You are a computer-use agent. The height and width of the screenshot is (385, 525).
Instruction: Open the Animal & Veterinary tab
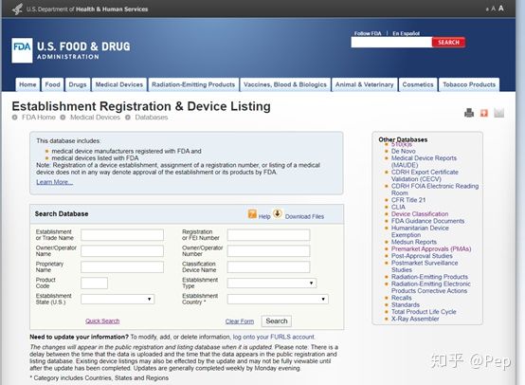tap(364, 84)
